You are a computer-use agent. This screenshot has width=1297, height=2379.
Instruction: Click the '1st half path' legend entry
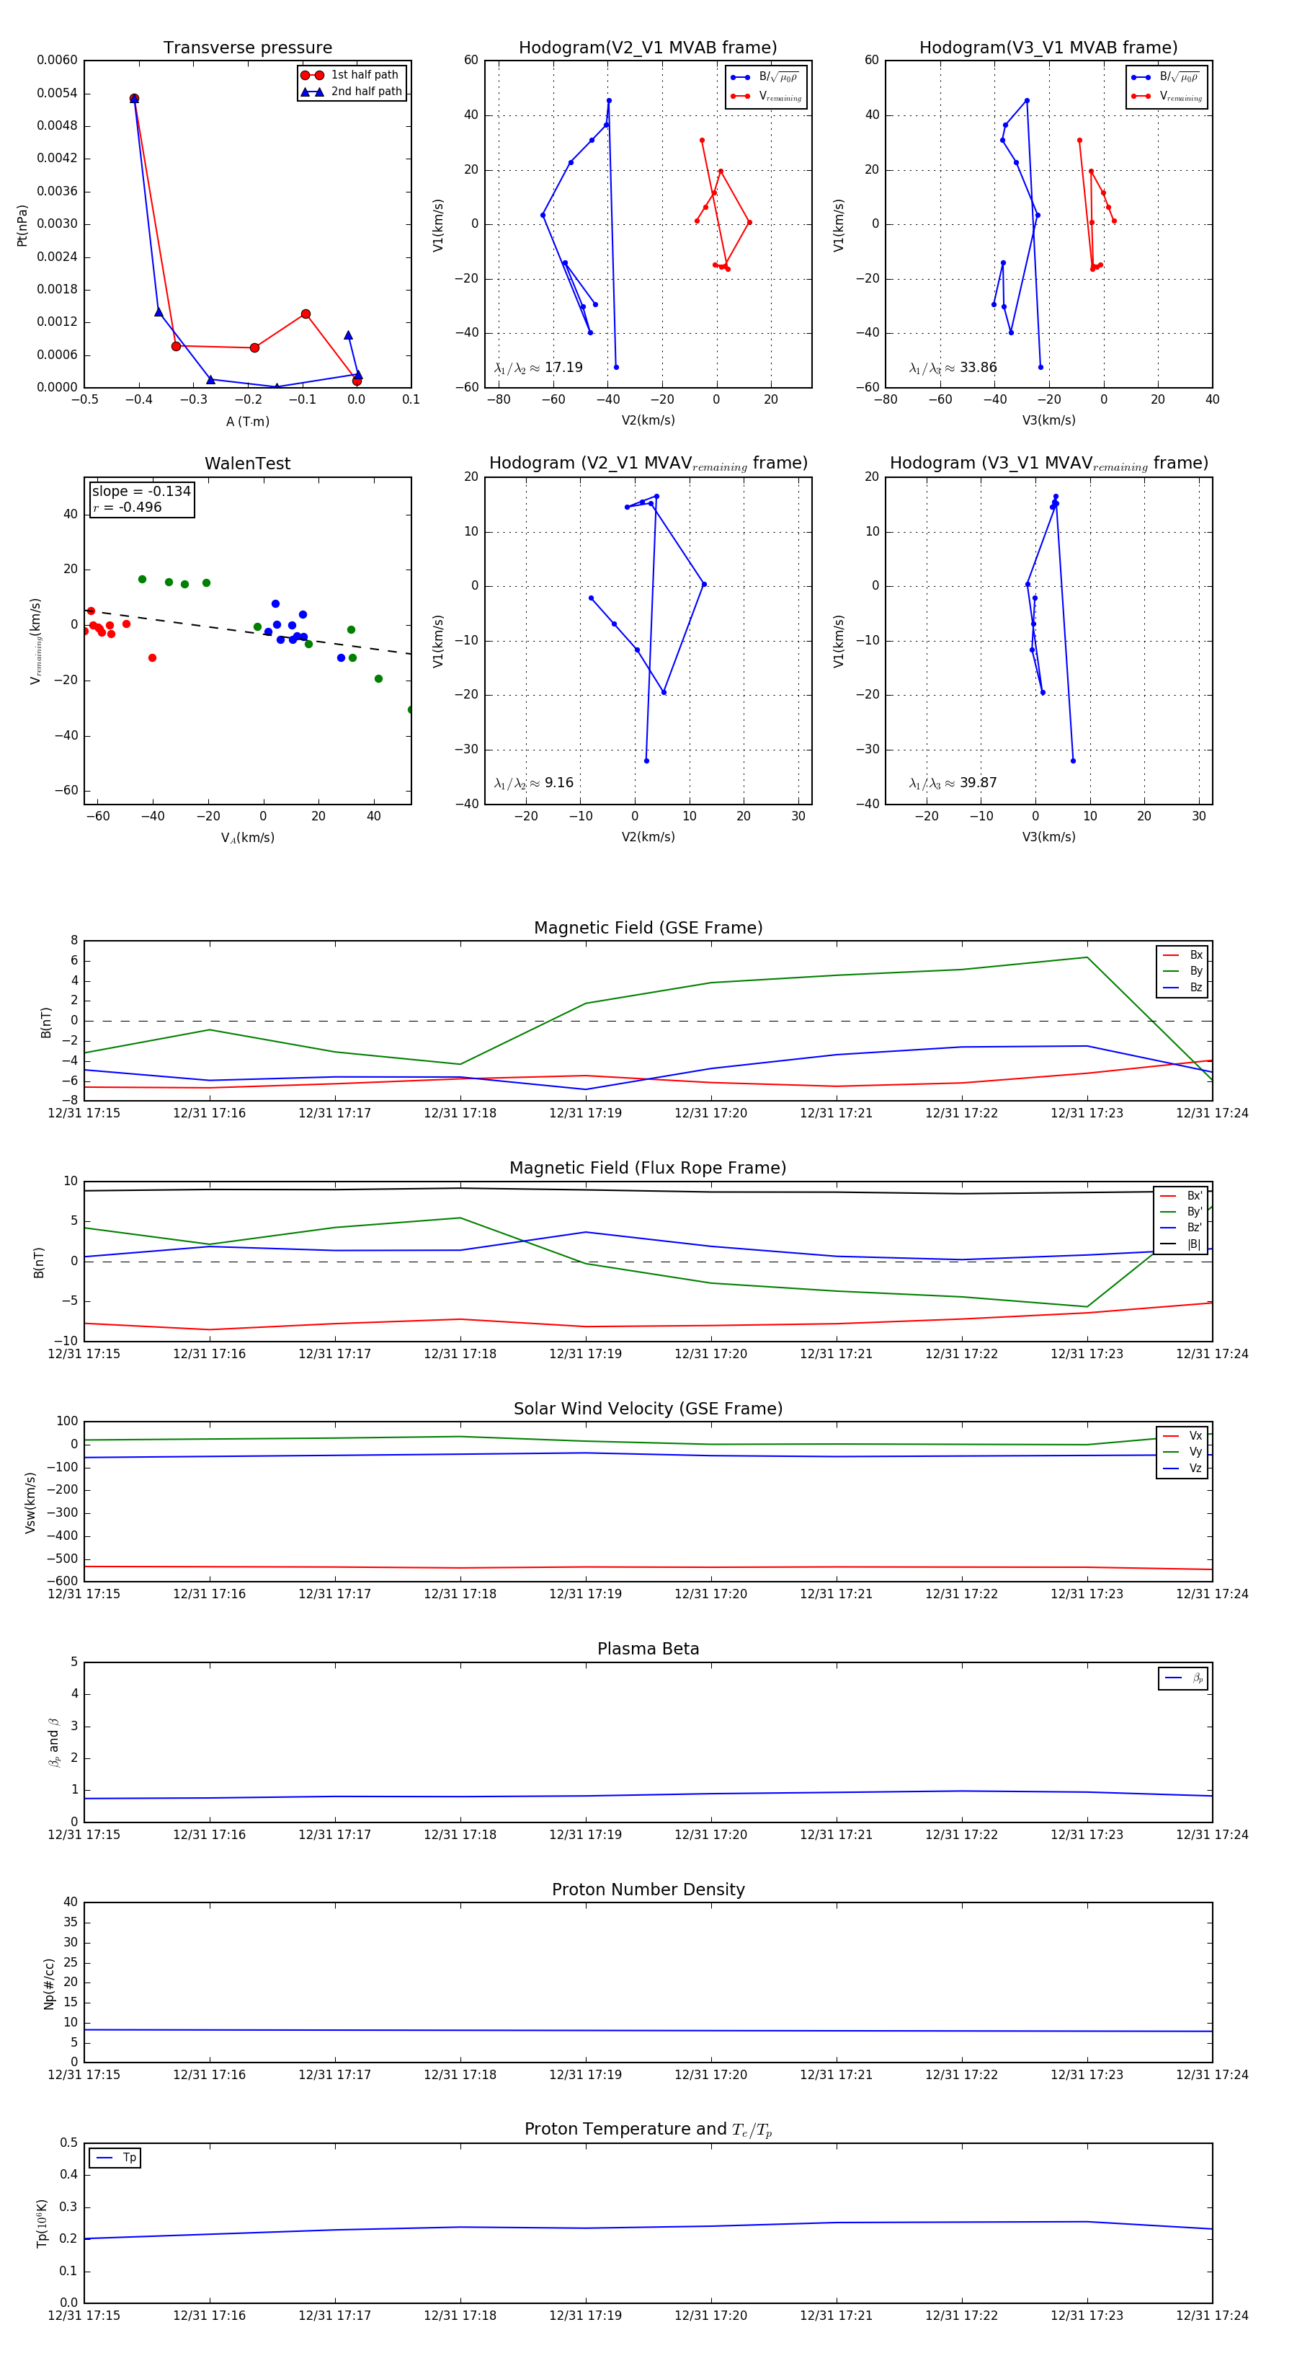[351, 75]
